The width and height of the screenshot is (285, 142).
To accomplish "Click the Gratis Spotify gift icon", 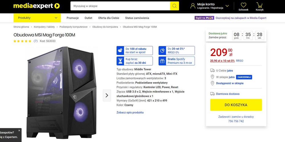I will tap(162, 61).
